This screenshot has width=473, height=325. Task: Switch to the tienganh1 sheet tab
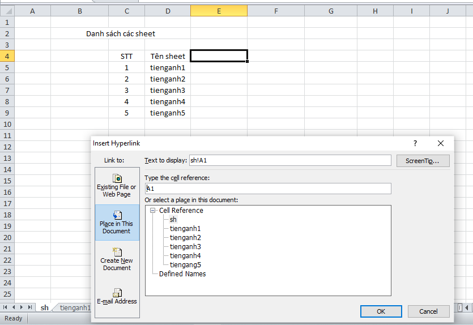point(75,307)
